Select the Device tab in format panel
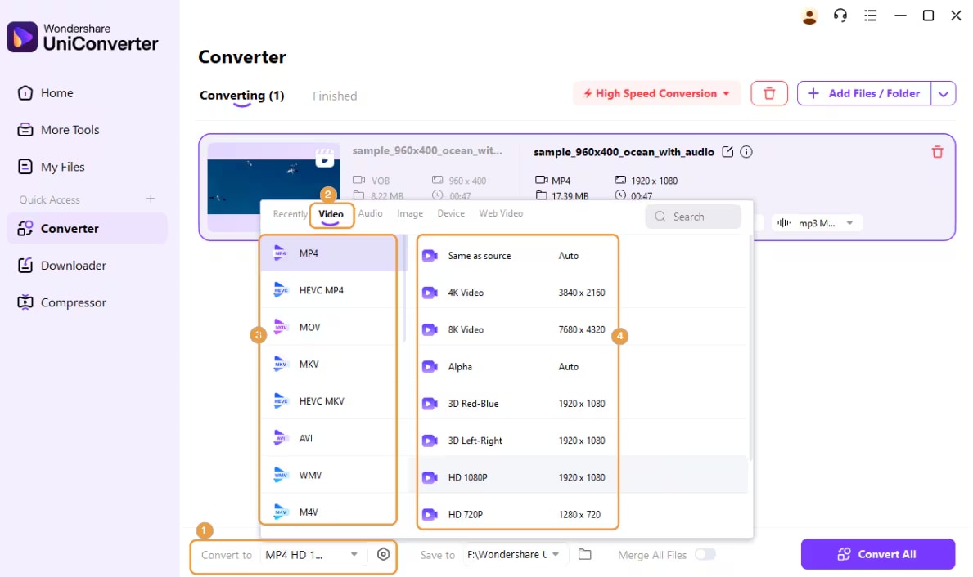This screenshot has height=577, width=973. [451, 213]
